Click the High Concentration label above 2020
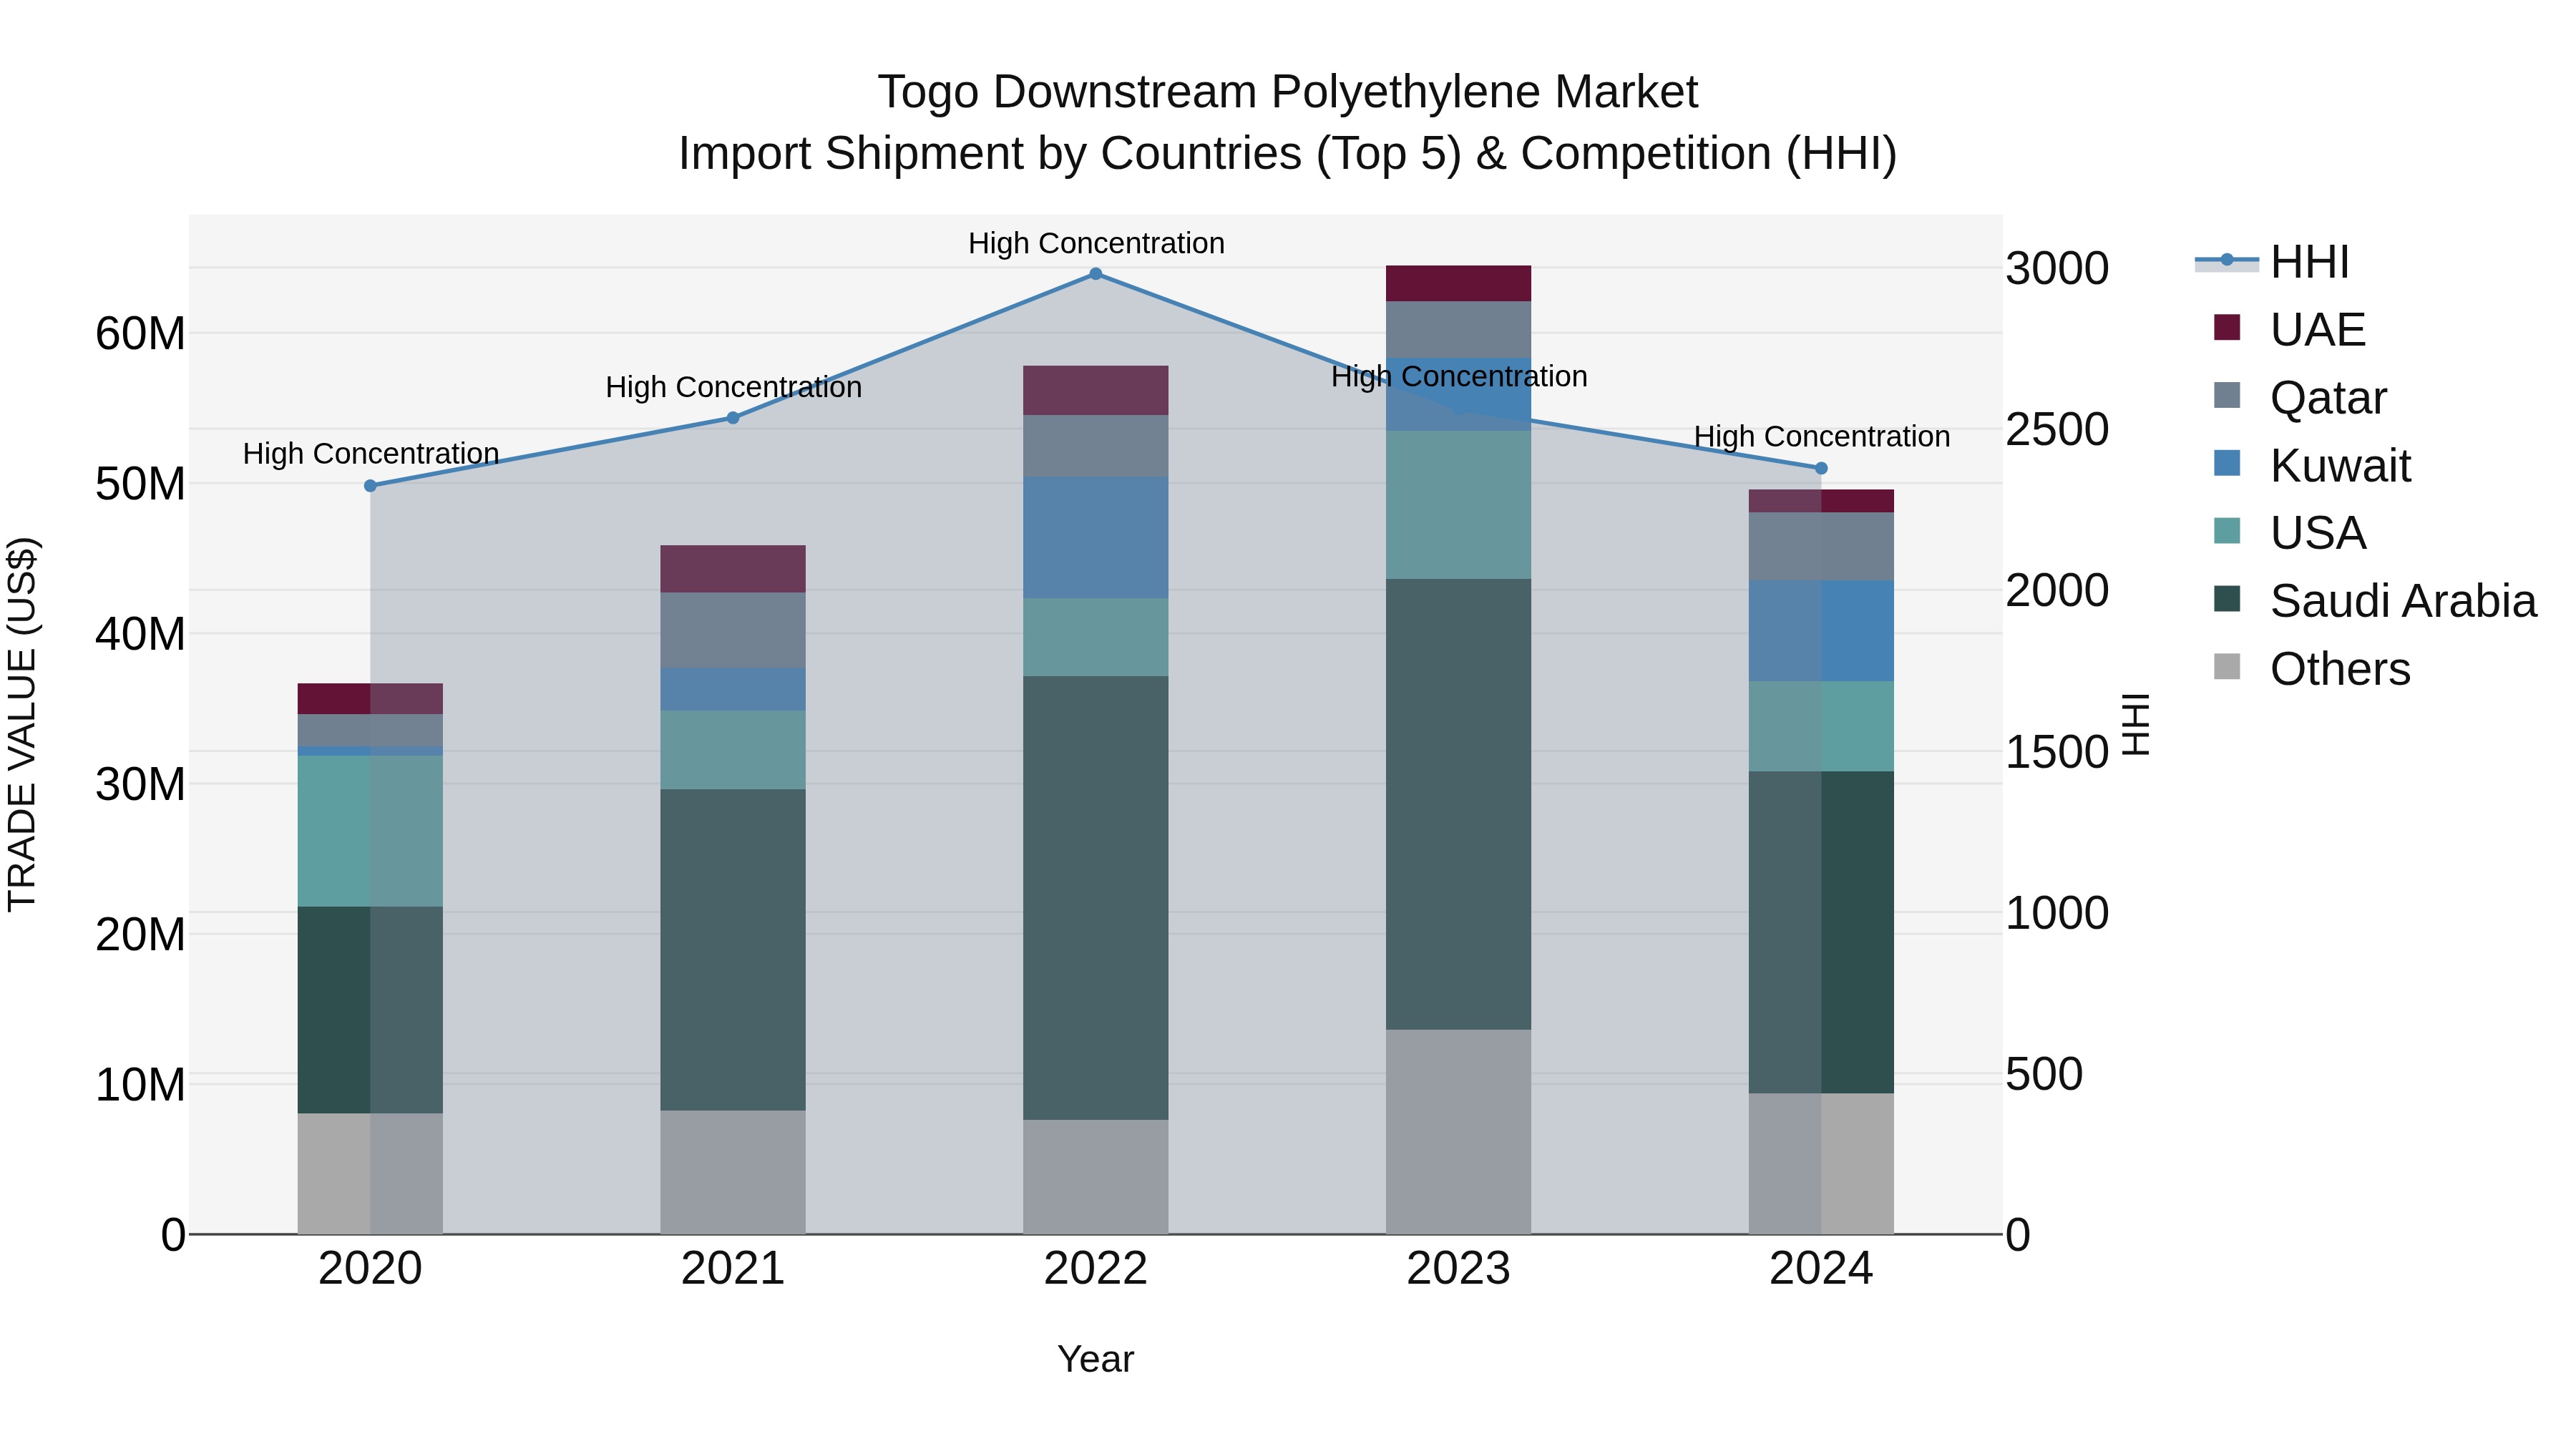2576x1449 pixels. coord(370,454)
